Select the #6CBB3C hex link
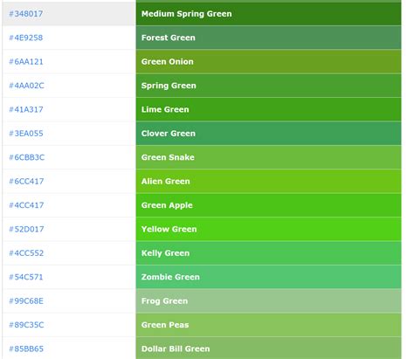The height and width of the screenshot is (359, 414). point(27,157)
